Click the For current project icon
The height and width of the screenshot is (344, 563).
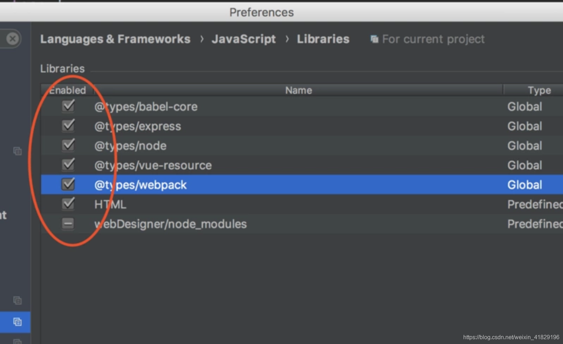(374, 39)
